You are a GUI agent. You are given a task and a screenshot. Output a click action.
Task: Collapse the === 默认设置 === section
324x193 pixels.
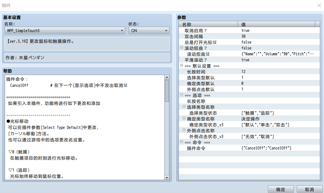tap(182, 65)
